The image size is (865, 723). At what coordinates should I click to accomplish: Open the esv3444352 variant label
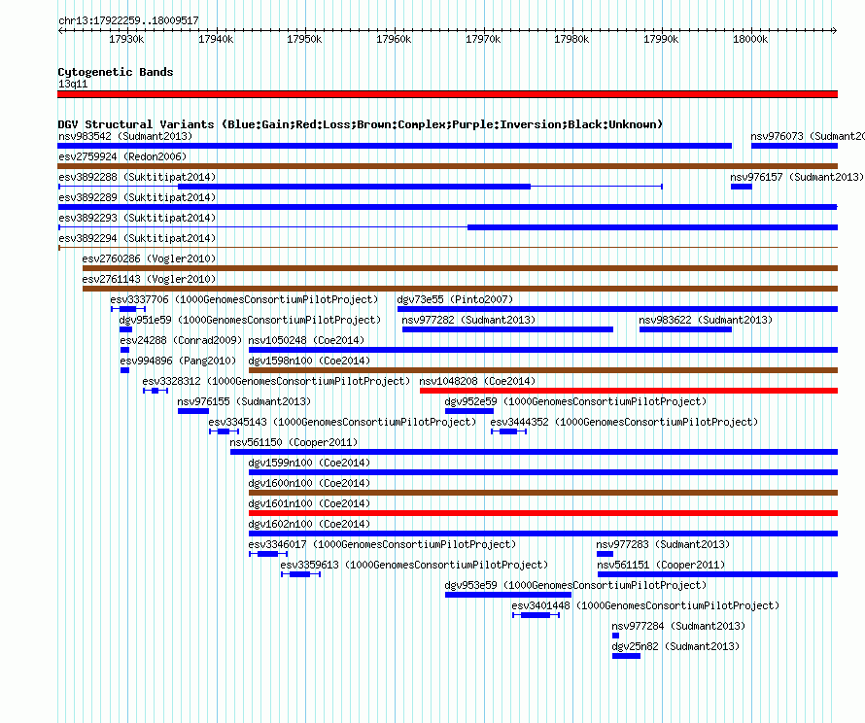coord(624,422)
